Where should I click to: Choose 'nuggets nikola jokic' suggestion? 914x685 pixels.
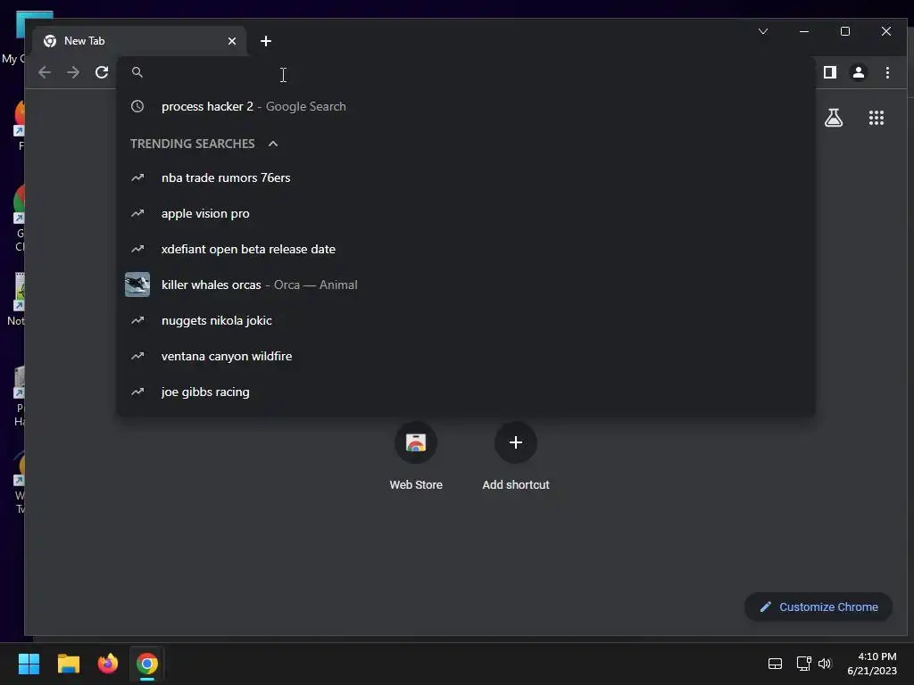click(466, 320)
